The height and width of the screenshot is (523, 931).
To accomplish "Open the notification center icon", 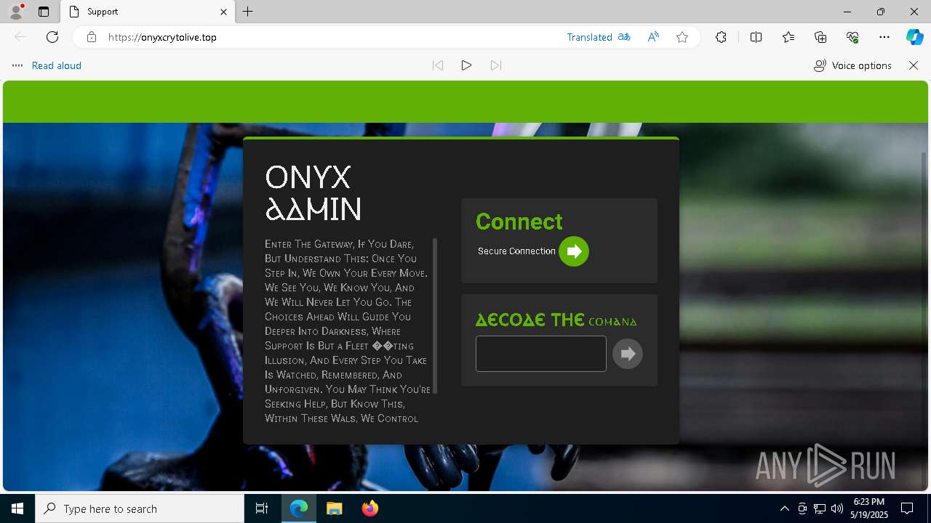I will [907, 508].
